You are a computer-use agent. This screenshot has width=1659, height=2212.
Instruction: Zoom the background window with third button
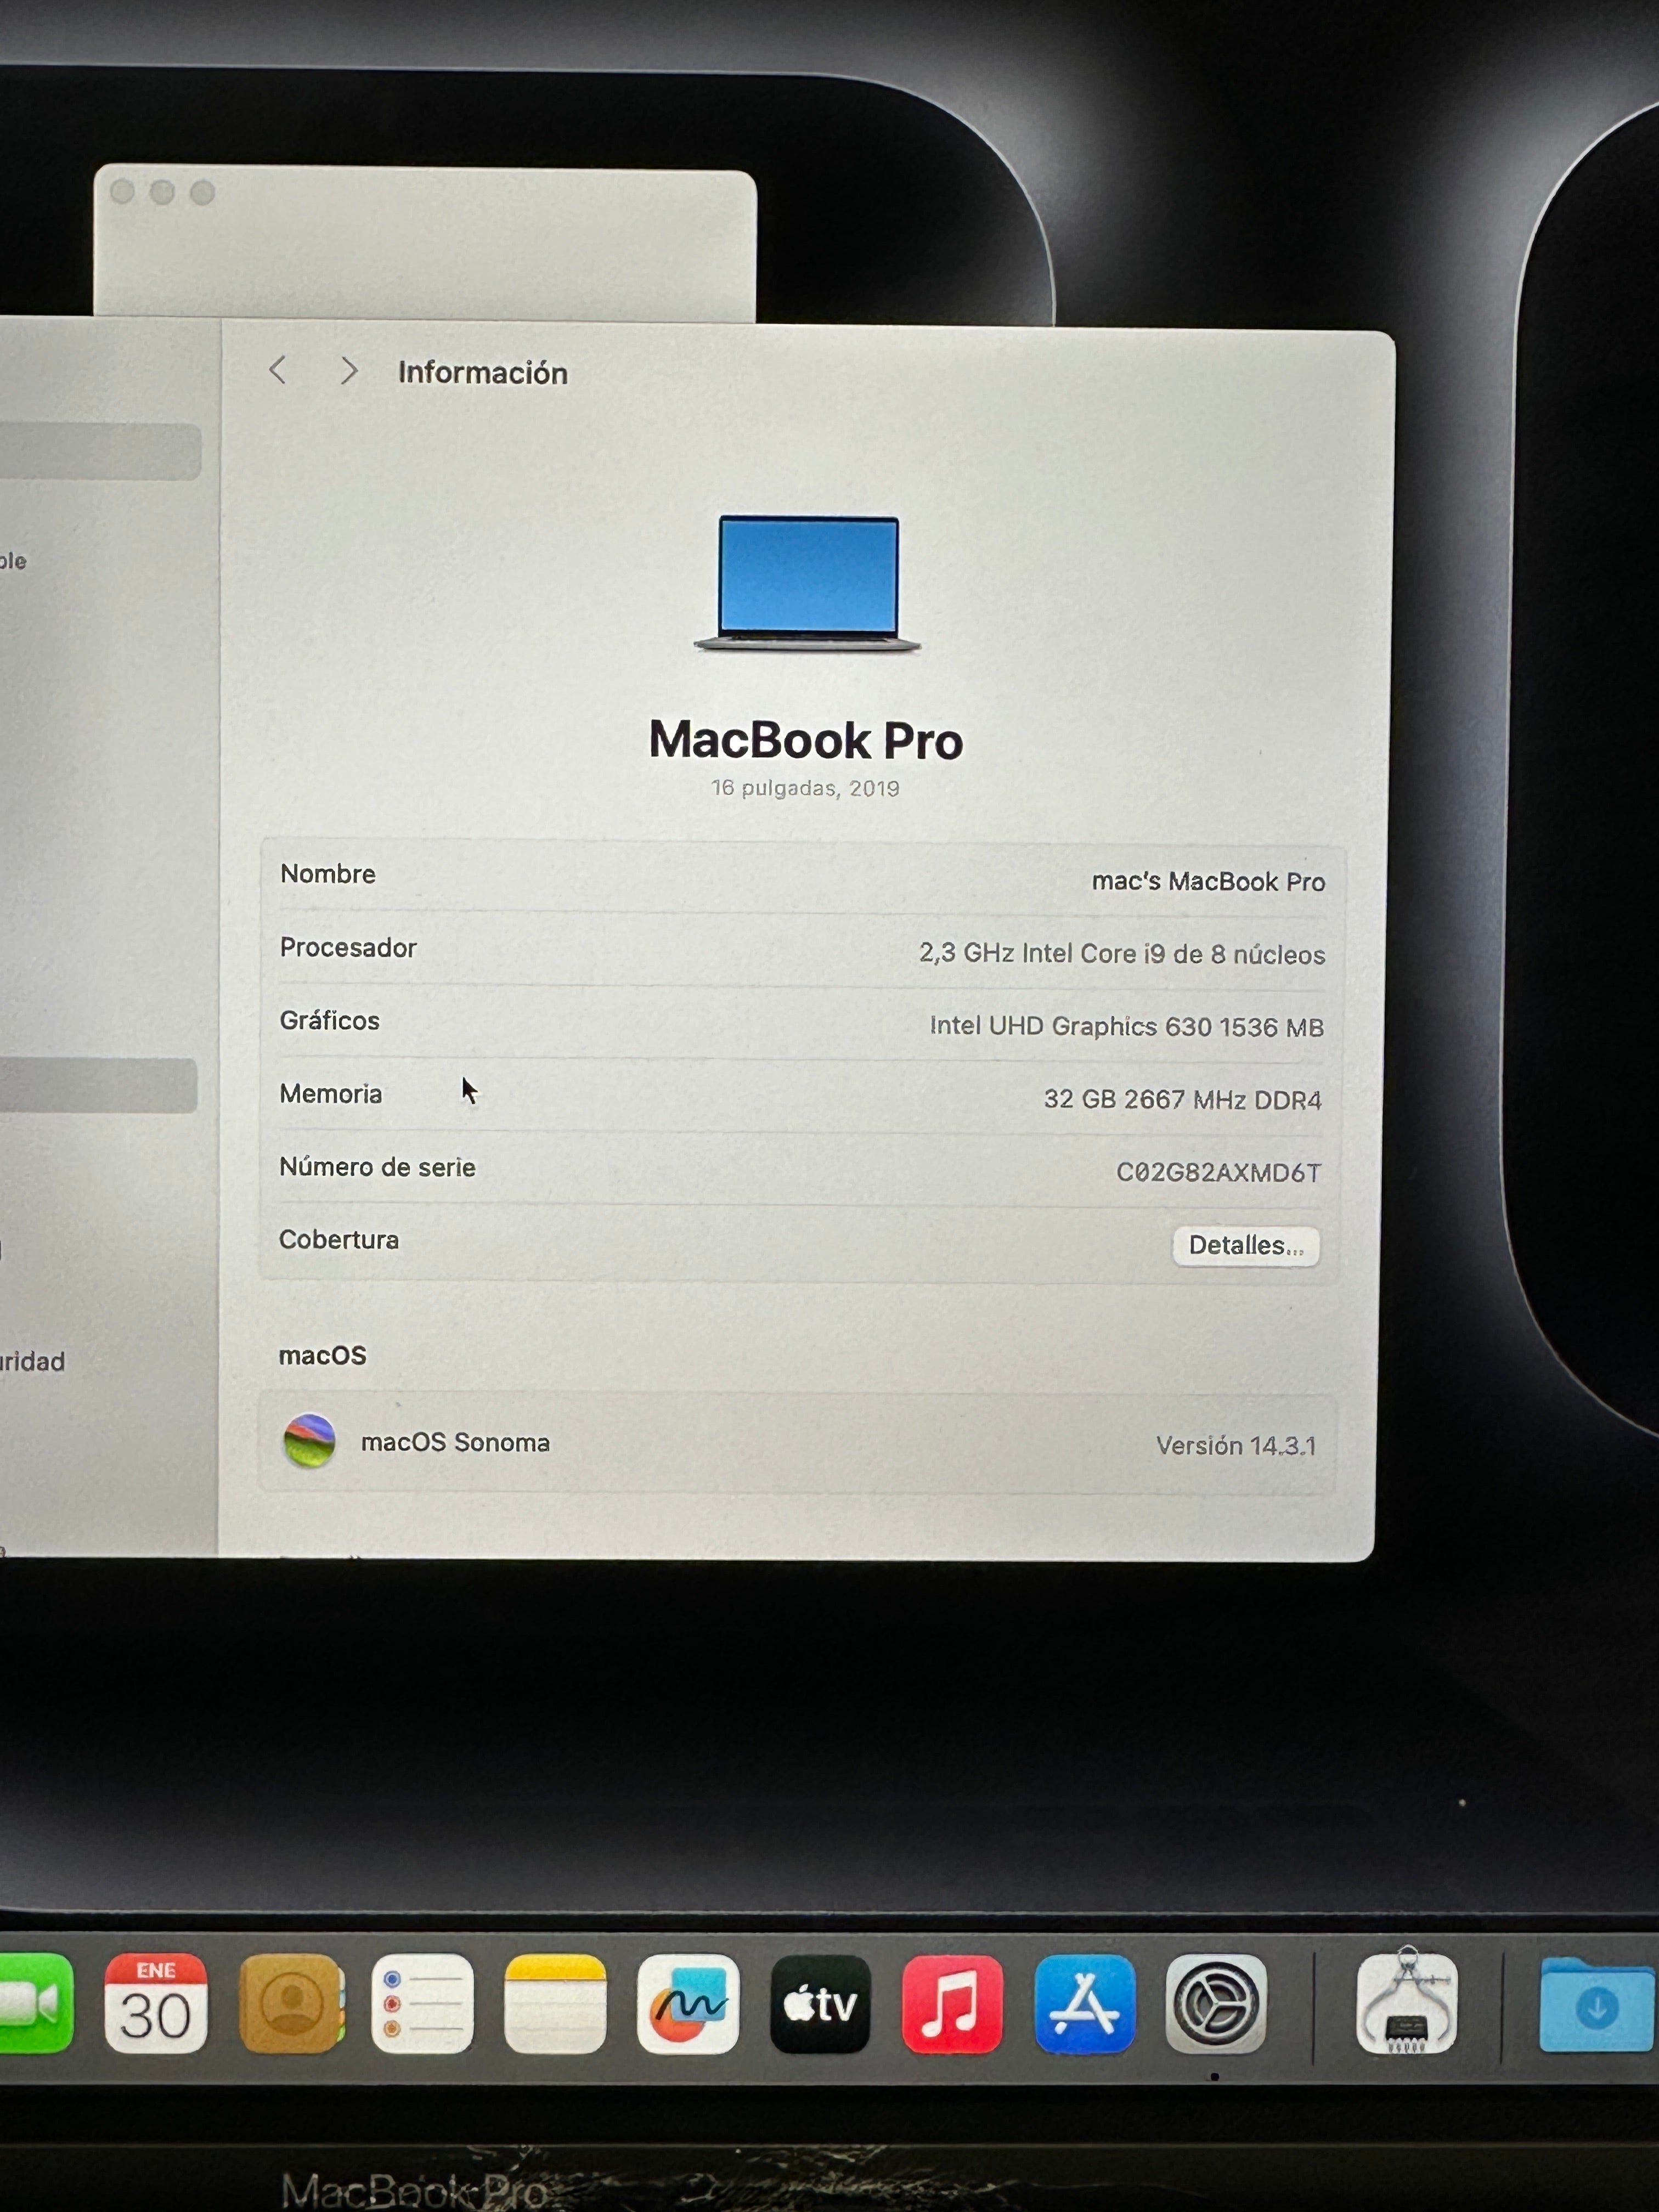[203, 193]
